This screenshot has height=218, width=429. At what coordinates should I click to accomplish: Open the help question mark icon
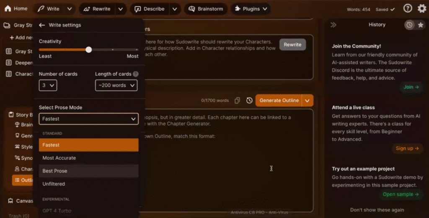click(408, 8)
